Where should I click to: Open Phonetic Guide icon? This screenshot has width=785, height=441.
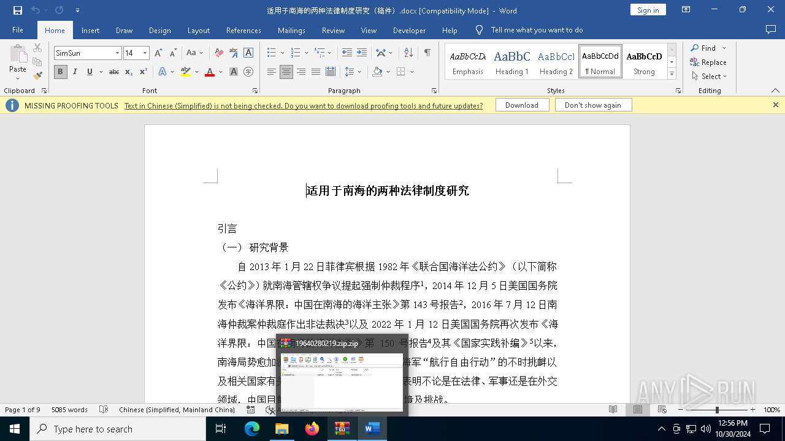point(234,53)
